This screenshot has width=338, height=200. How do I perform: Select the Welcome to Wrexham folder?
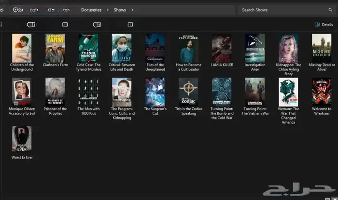[322, 96]
